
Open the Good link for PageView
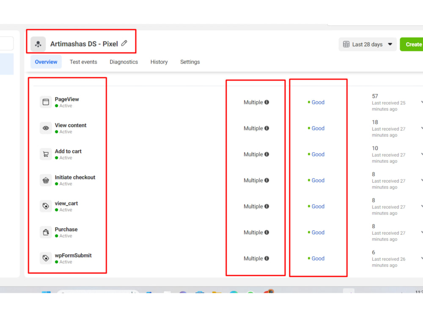pyautogui.click(x=318, y=102)
